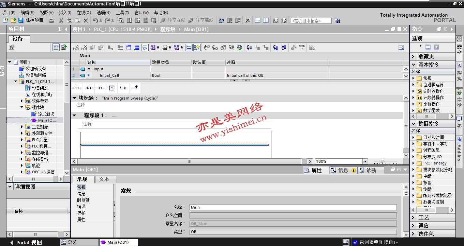Click the 总览 overview taskbar button
Viewport: 464px width, 246px height.
(x=79, y=242)
